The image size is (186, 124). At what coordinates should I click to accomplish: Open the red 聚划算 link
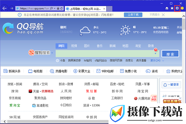[91, 91]
